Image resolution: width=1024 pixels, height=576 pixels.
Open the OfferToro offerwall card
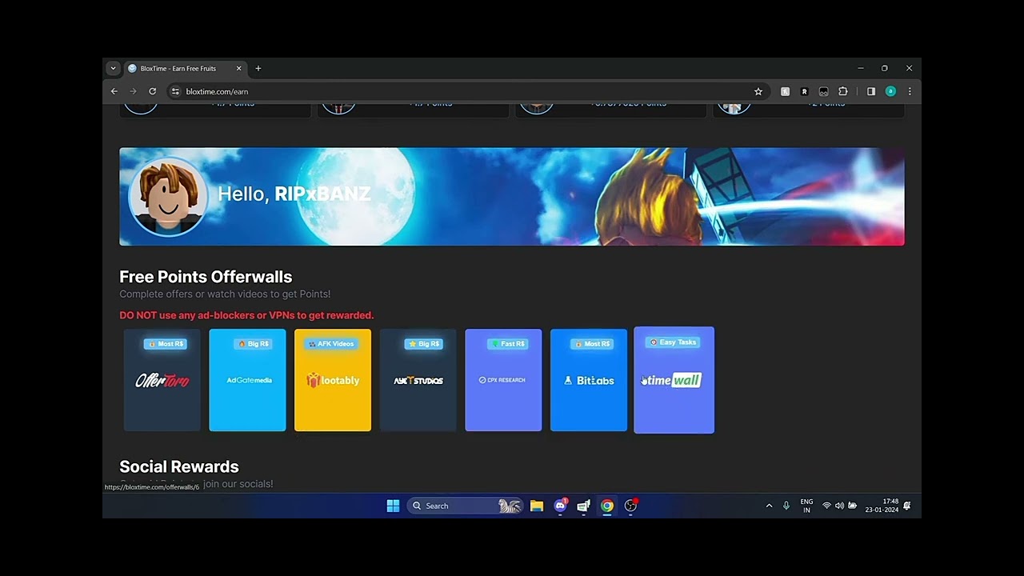[162, 380]
